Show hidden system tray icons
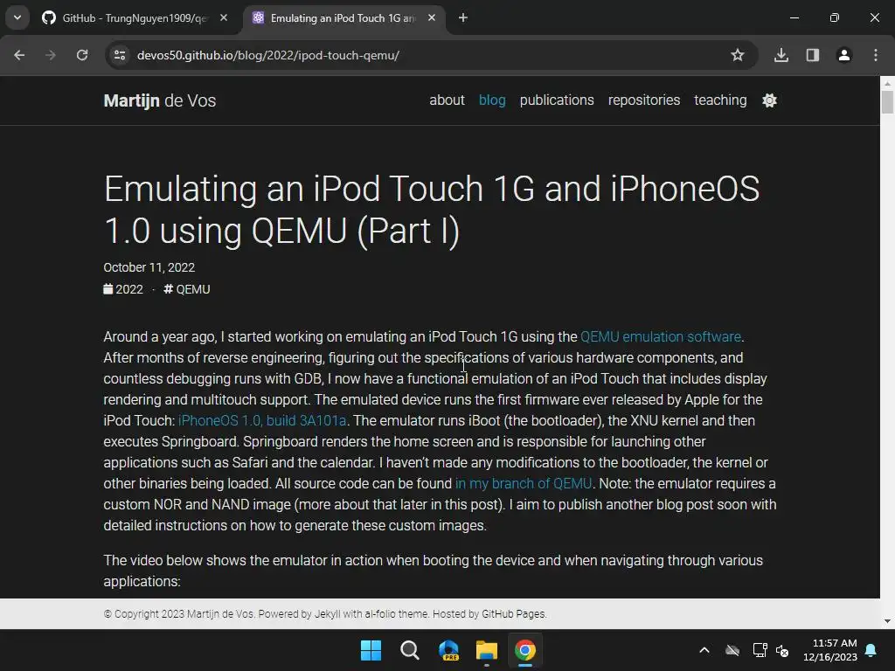The width and height of the screenshot is (895, 671). (704, 650)
